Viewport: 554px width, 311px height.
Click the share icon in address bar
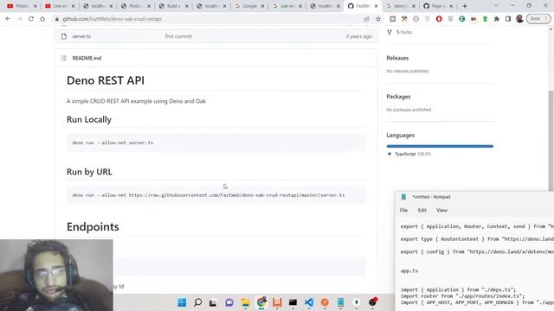point(367,19)
